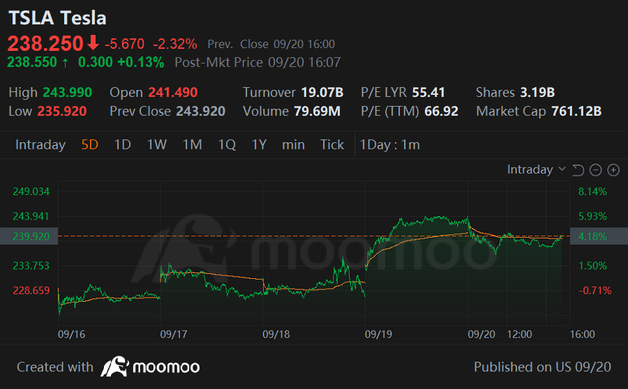Viewport: 628px width, 389px height.
Task: Click the current price 238.250
Action: point(45,44)
